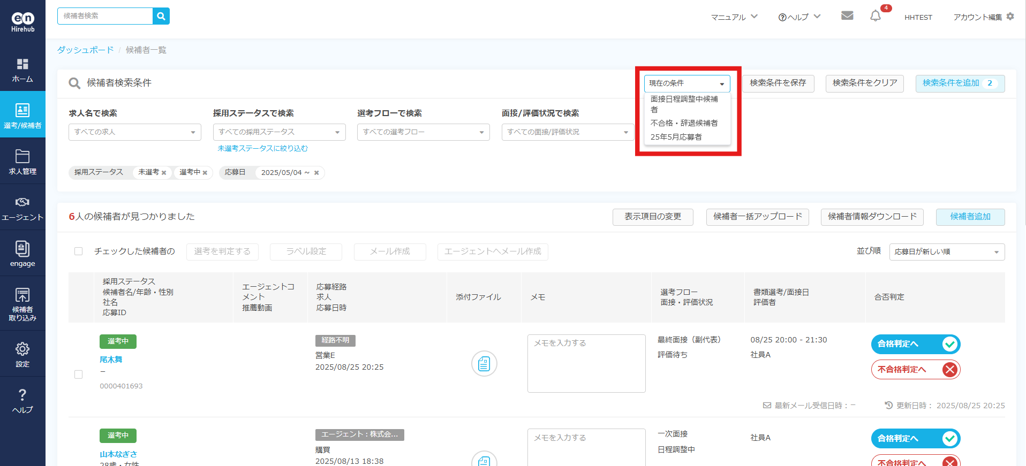Screen dimensions: 1026x466
Task: Check the checkbox for candidate 尾木舞
Action: point(79,375)
